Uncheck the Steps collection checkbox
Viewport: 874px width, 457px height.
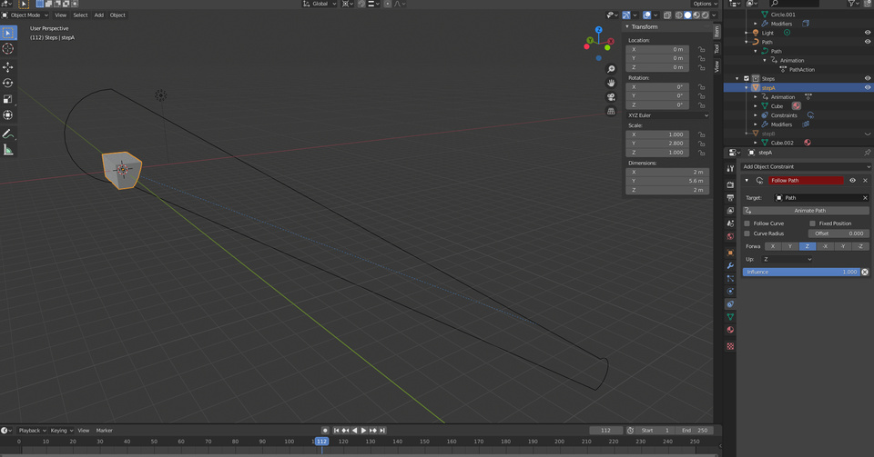[747, 78]
